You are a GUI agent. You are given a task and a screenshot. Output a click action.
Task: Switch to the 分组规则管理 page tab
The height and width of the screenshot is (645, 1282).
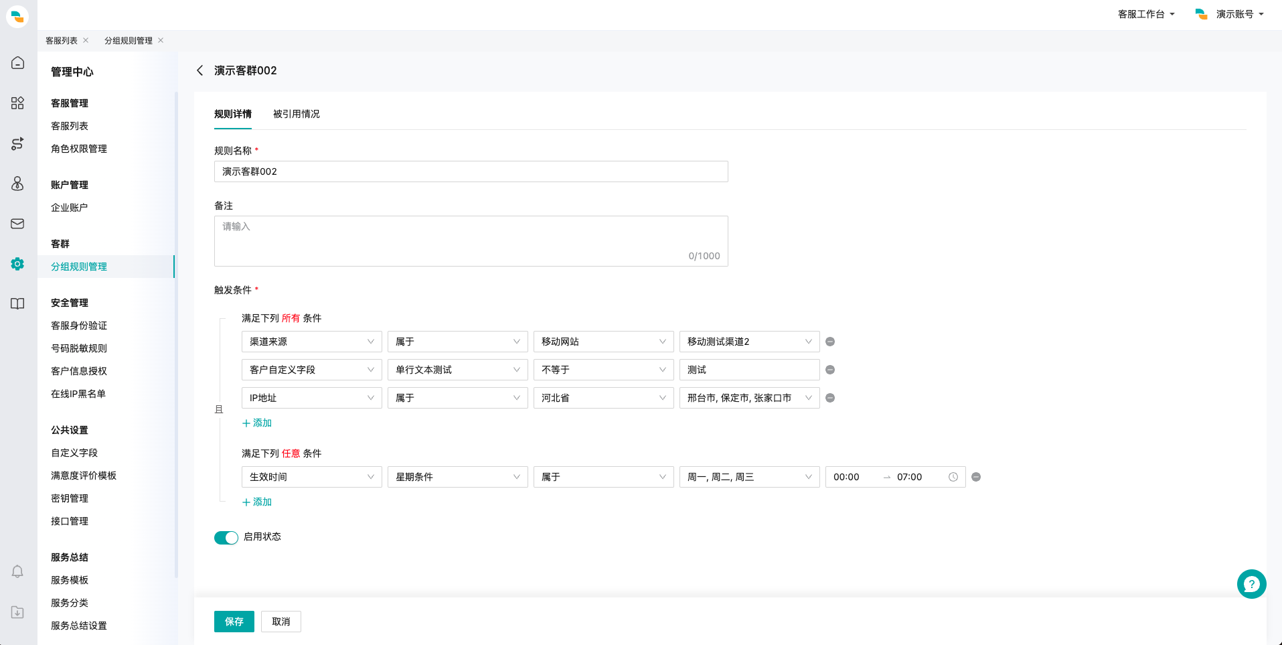coord(129,40)
